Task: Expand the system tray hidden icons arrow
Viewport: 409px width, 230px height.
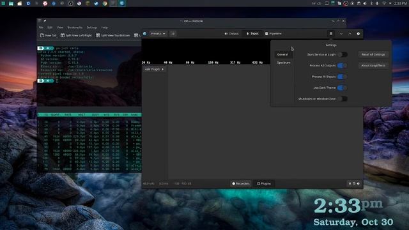Action: point(390,3)
